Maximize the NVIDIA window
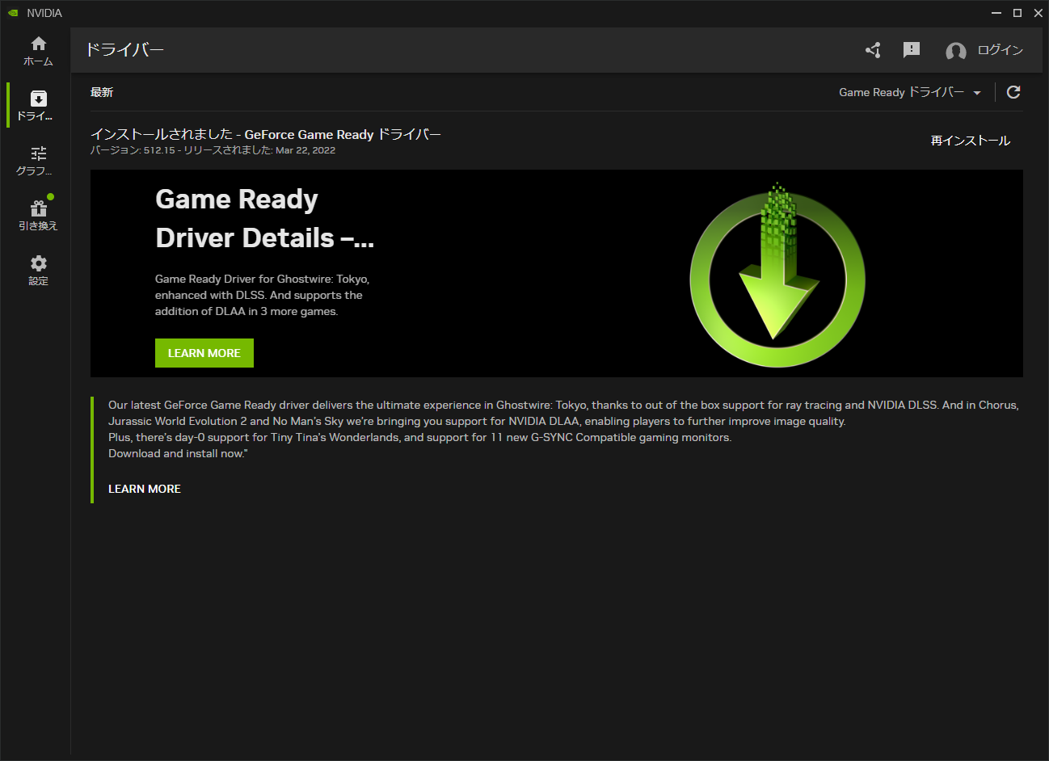1049x761 pixels. pyautogui.click(x=1017, y=13)
